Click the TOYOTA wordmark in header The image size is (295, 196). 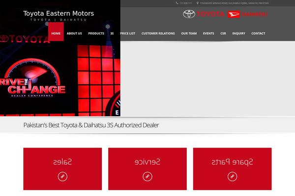point(210,14)
